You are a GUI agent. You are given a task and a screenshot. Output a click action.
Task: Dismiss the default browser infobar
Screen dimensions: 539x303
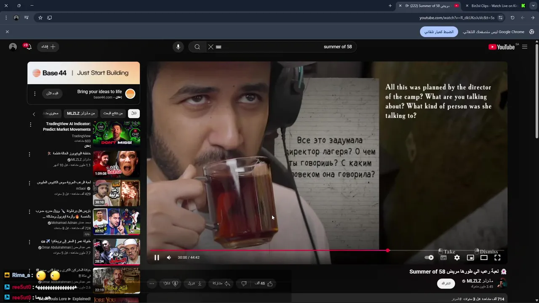[x=7, y=32]
